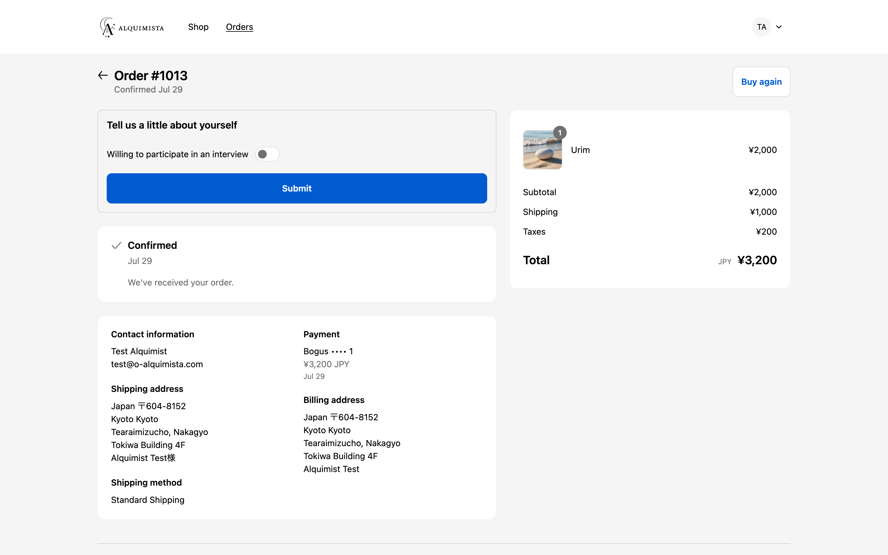Expand the account menu chevron
Viewport: 888px width, 555px height.
(x=779, y=27)
